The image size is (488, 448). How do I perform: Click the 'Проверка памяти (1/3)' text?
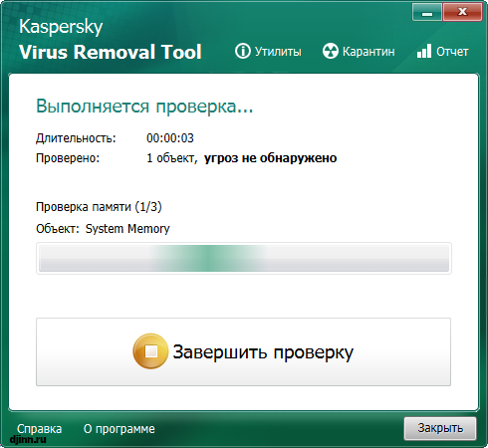[99, 207]
